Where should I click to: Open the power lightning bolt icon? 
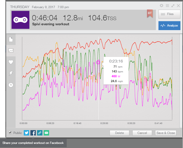coord(11,73)
